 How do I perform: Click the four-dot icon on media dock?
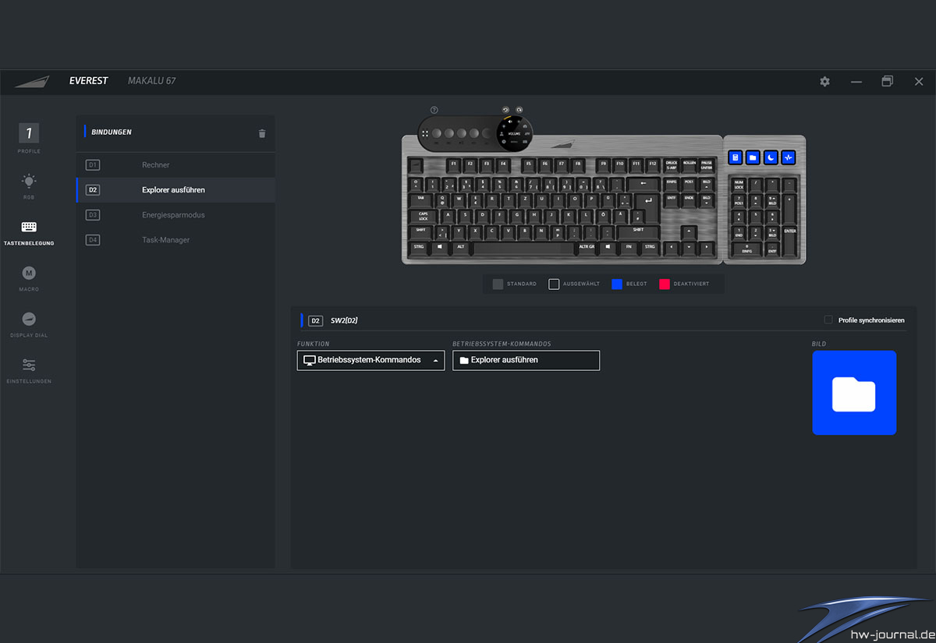(425, 133)
